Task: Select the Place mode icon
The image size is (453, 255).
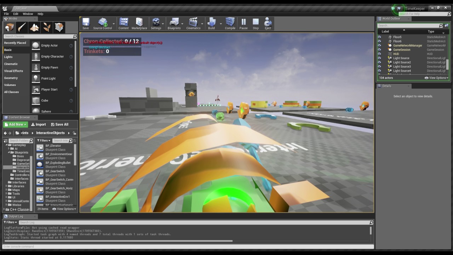Action: pos(10,27)
